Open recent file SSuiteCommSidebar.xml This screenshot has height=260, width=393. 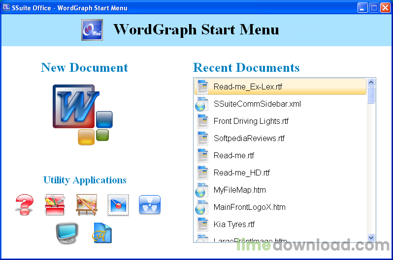280,104
